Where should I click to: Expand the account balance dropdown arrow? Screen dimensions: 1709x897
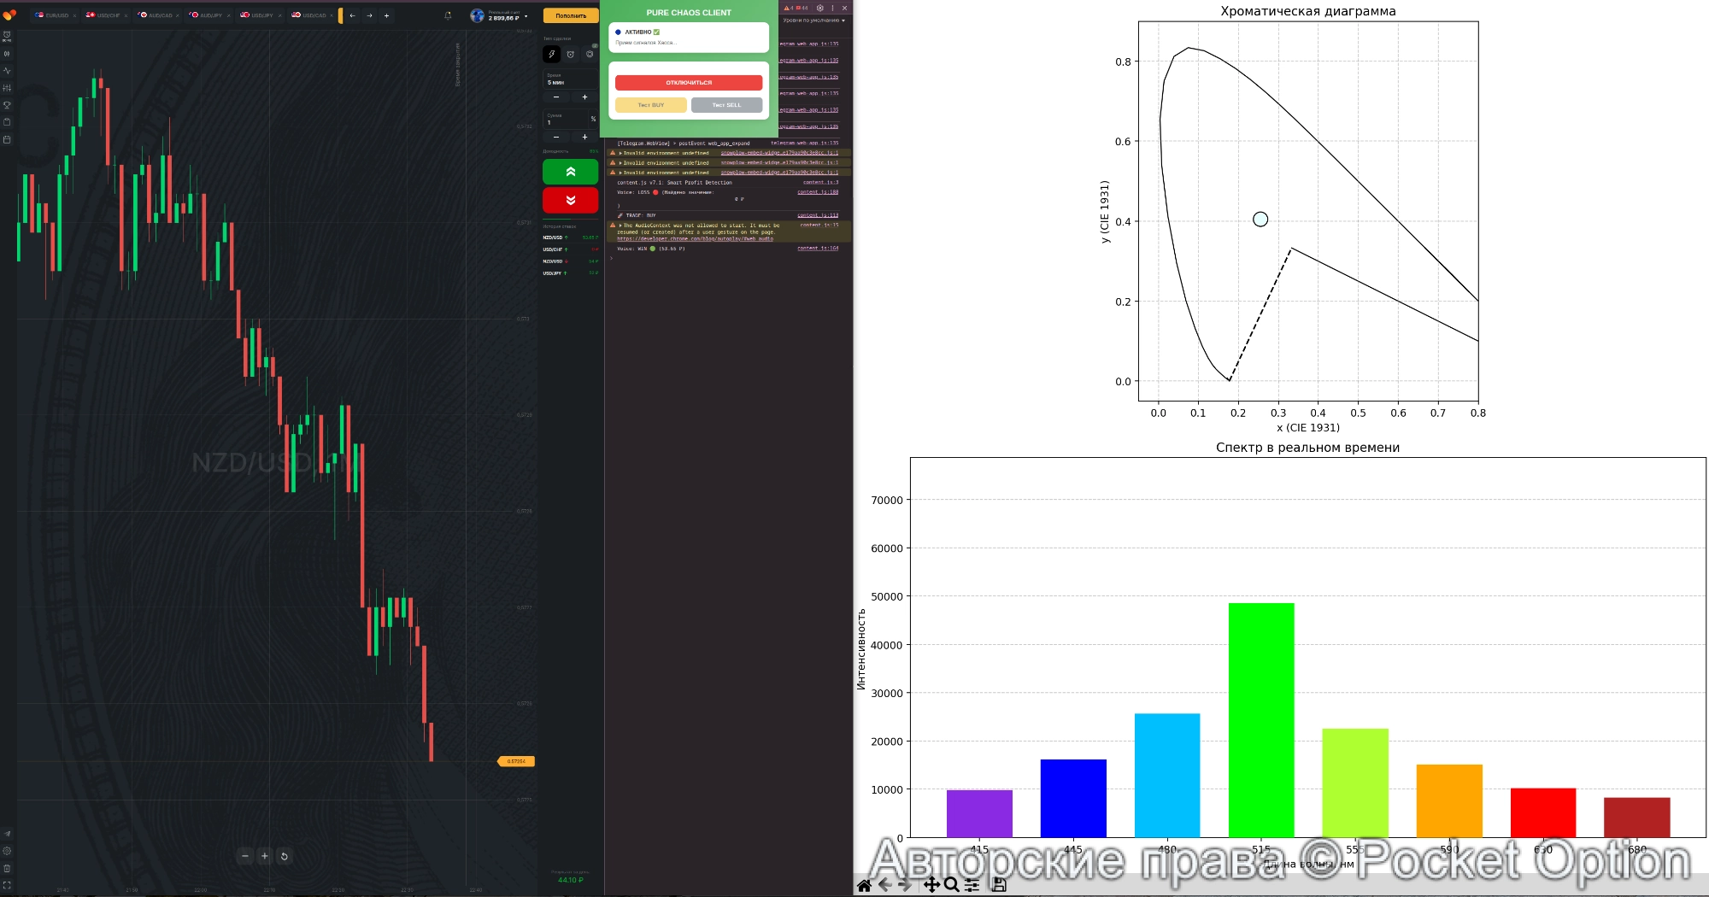pyautogui.click(x=526, y=16)
